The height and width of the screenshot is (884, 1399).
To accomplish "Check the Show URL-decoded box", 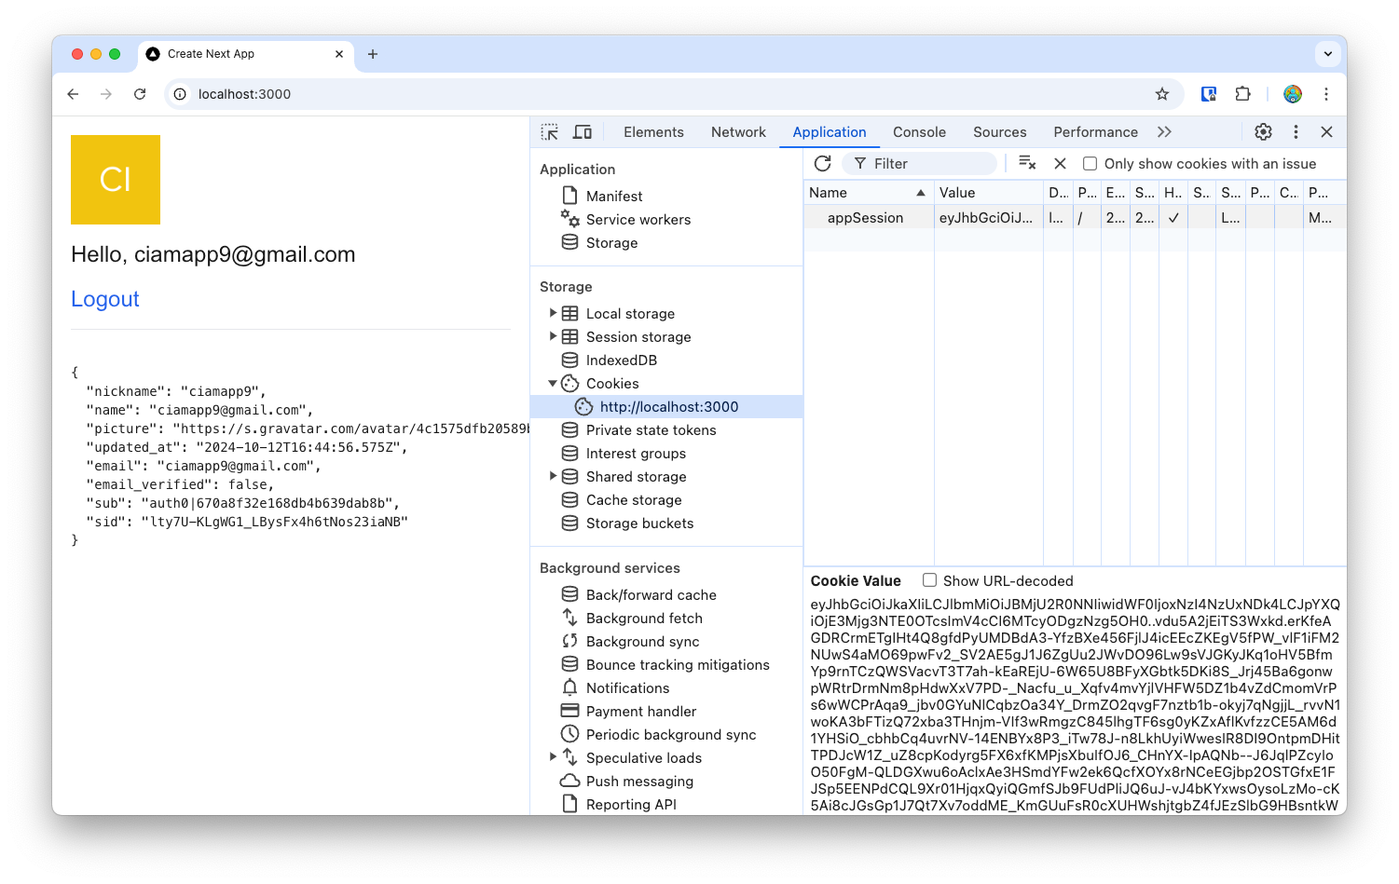I will pyautogui.click(x=929, y=580).
